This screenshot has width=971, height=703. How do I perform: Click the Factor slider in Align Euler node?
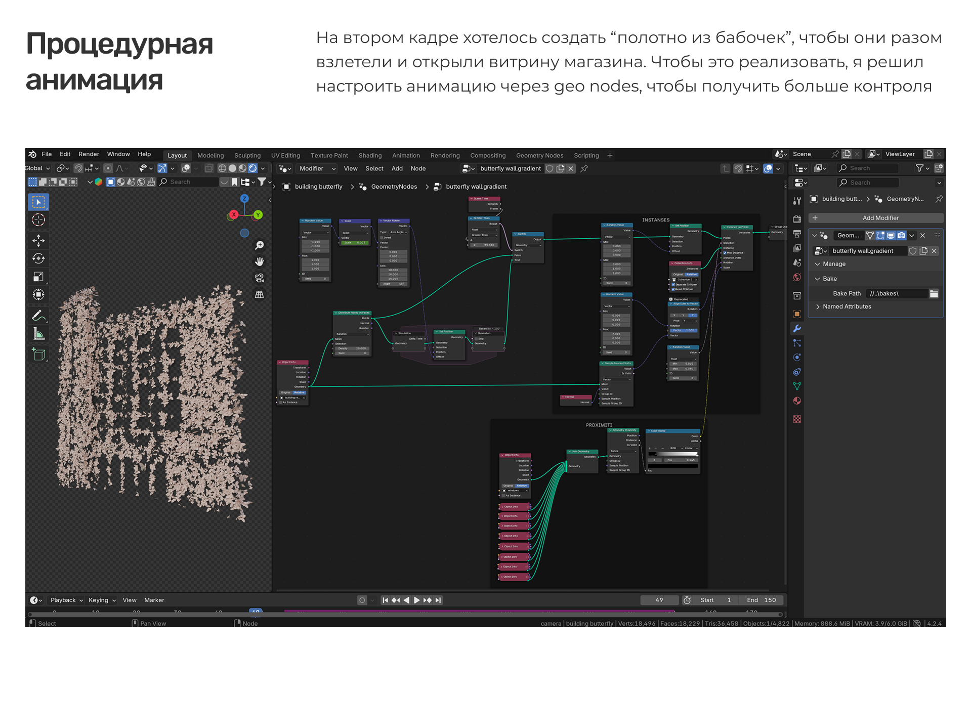tap(683, 330)
